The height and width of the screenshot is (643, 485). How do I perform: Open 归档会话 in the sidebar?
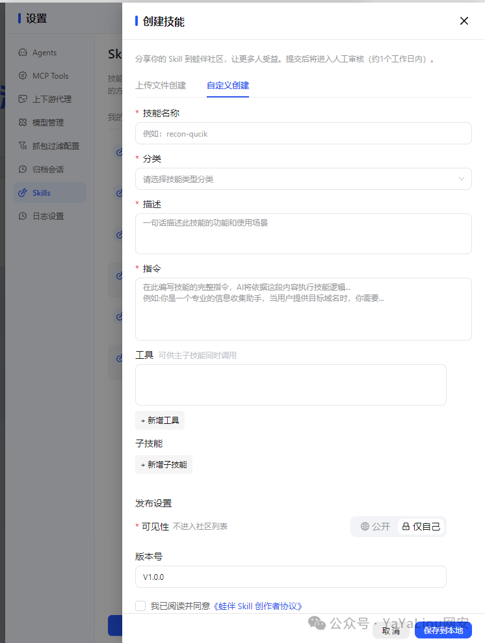(x=49, y=169)
